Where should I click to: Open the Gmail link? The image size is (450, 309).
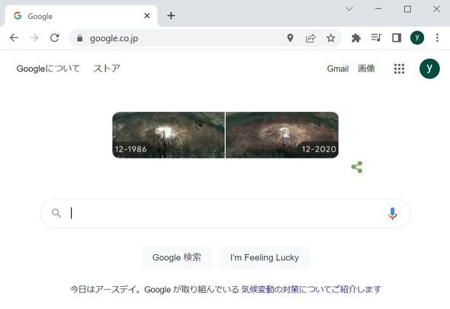click(337, 68)
